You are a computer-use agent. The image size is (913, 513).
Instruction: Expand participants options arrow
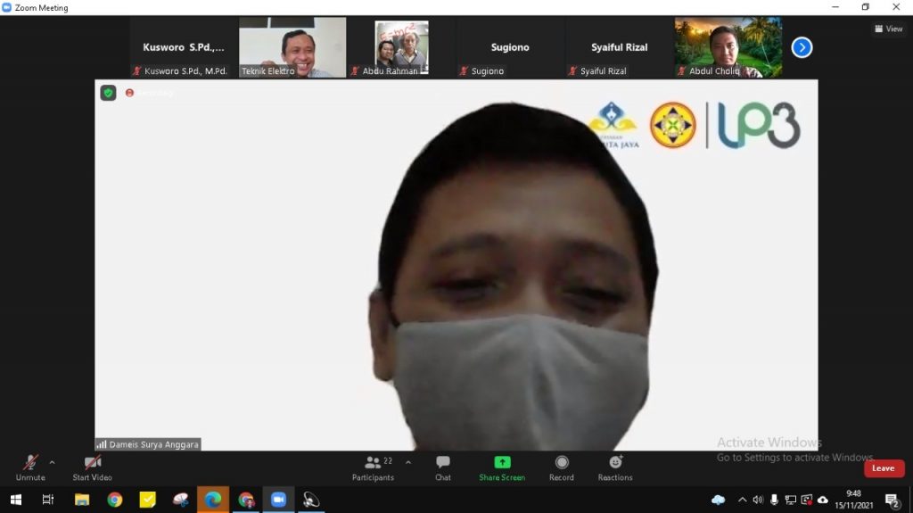(x=408, y=463)
